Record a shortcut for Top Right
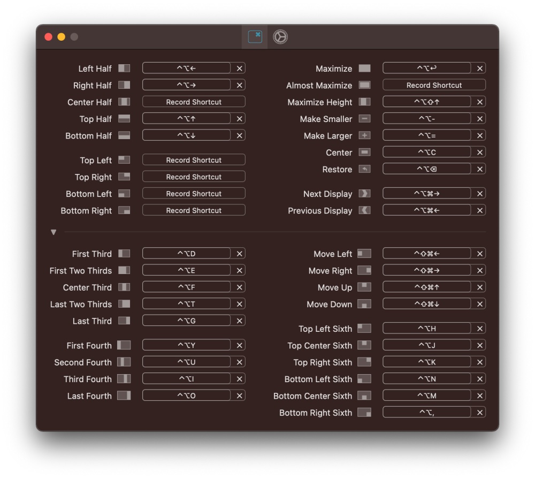This screenshot has width=535, height=479. coord(194,177)
